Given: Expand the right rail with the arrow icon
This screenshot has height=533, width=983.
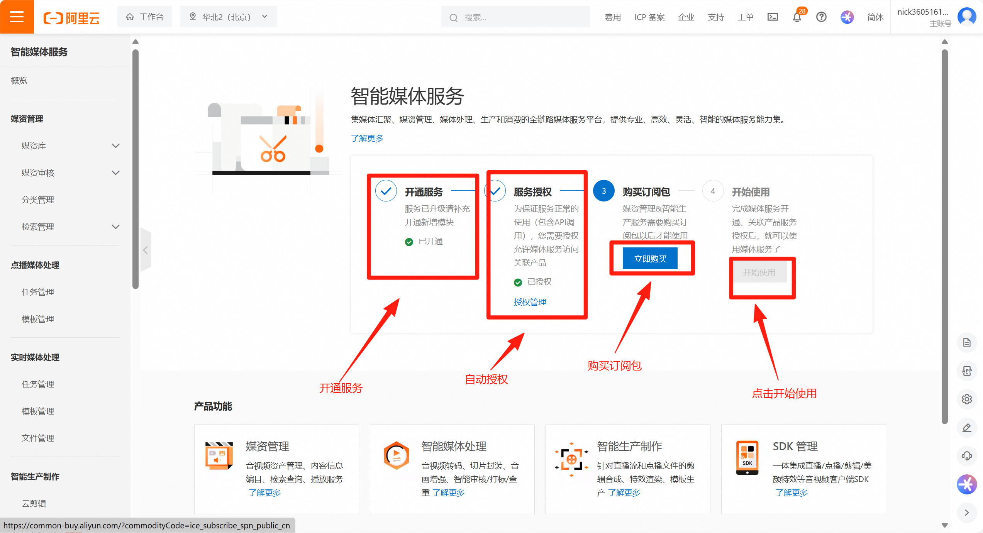Looking at the screenshot, I should click(967, 513).
